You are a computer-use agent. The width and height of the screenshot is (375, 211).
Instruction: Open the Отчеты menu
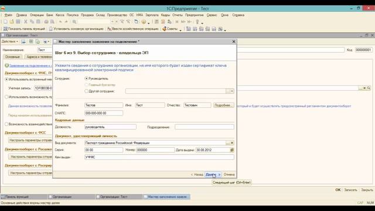178,15
